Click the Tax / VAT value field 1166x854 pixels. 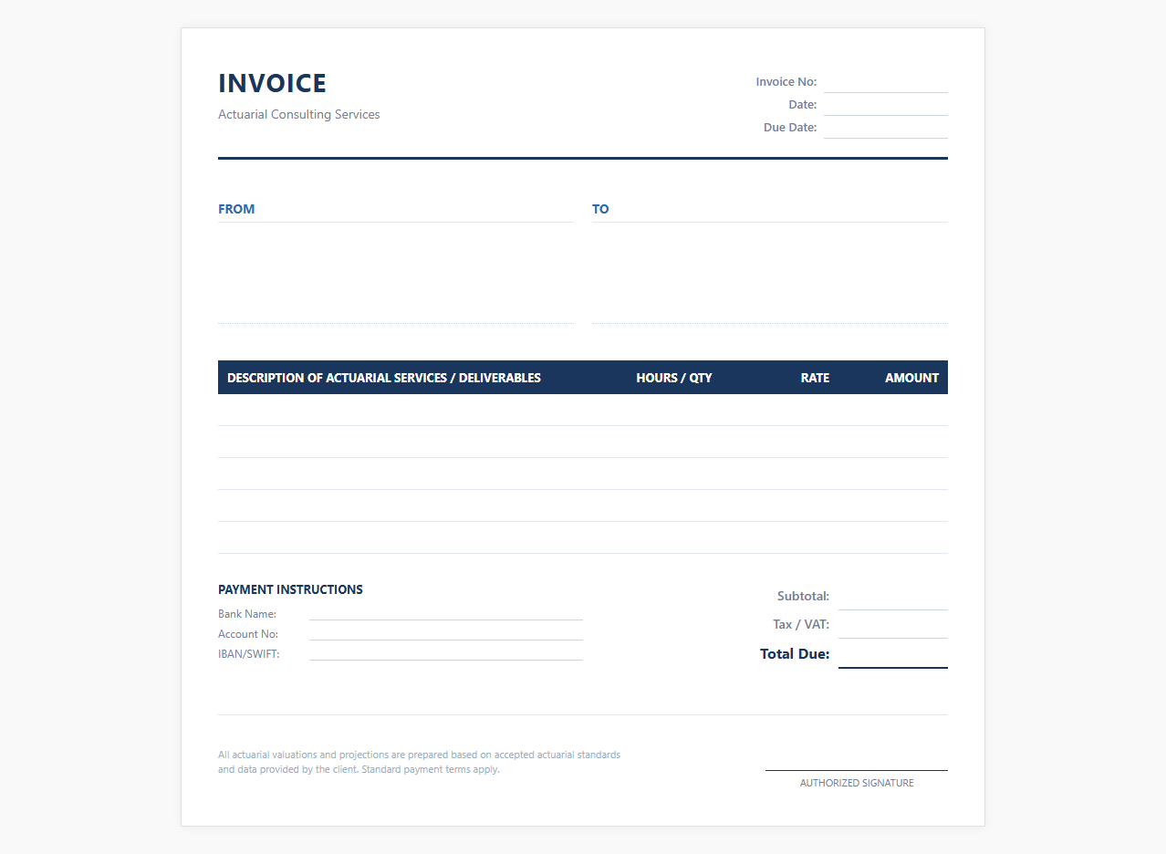click(893, 625)
